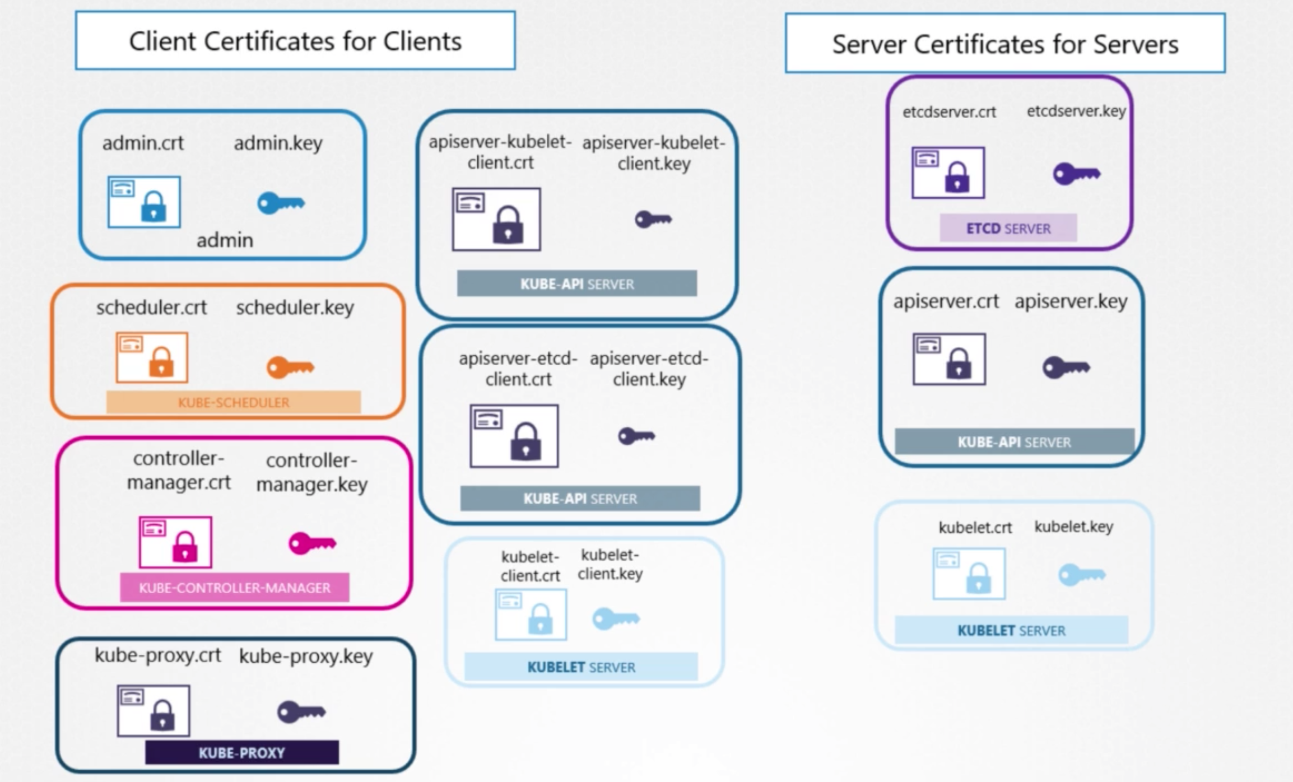This screenshot has height=782, width=1293.
Task: Click the orange scheduler certificate icon
Action: [152, 357]
